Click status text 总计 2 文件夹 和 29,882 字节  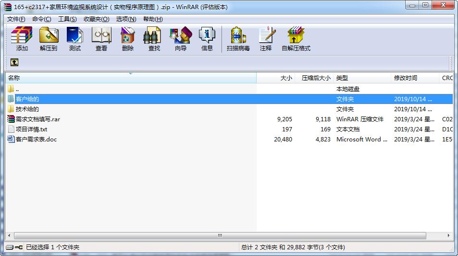point(293,247)
